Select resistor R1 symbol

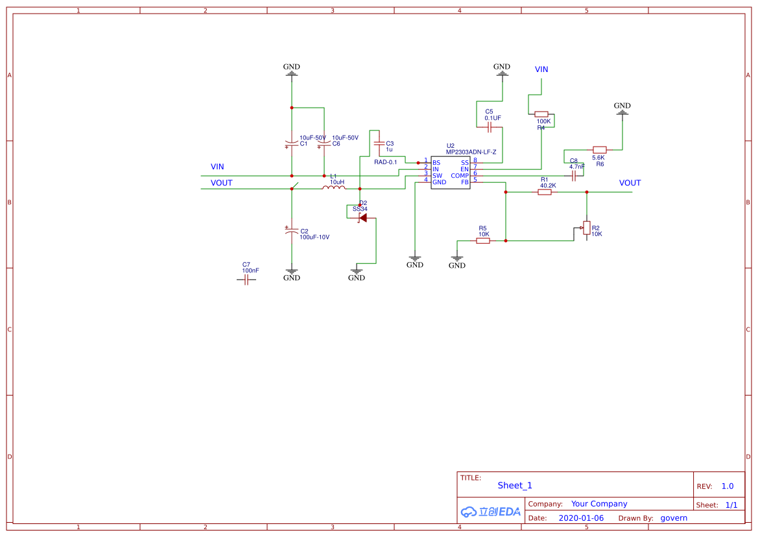544,192
